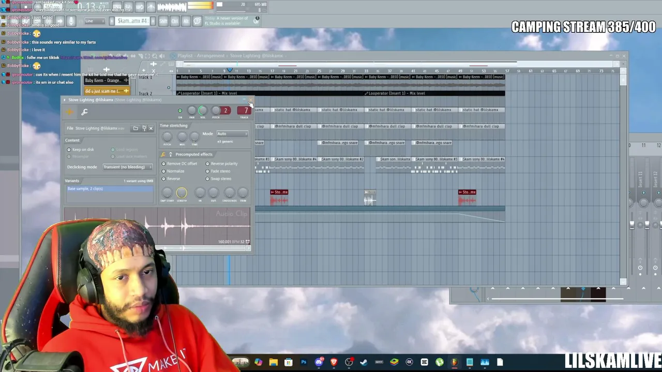Open OBS Studio from the taskbar

pyautogui.click(x=349, y=362)
